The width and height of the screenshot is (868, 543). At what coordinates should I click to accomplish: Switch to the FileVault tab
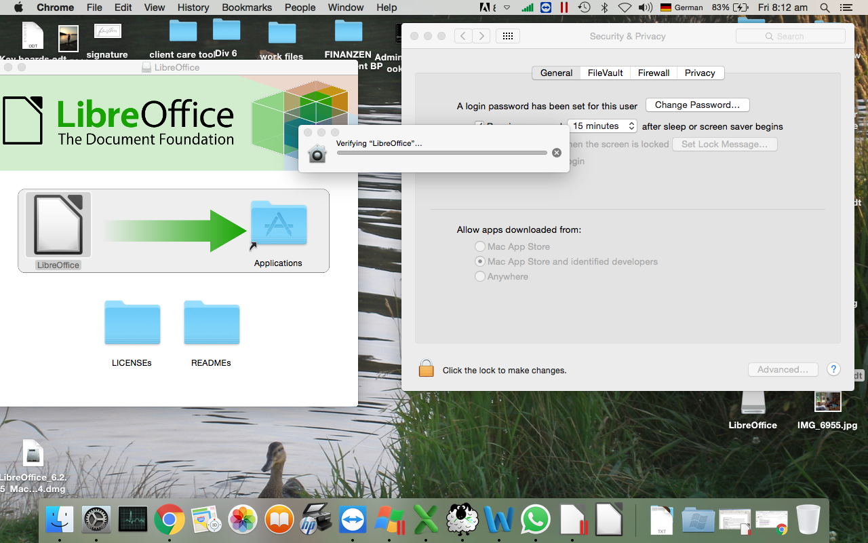tap(604, 73)
